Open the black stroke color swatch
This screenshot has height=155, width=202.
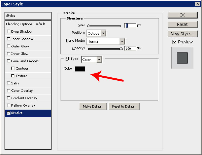click(x=80, y=69)
